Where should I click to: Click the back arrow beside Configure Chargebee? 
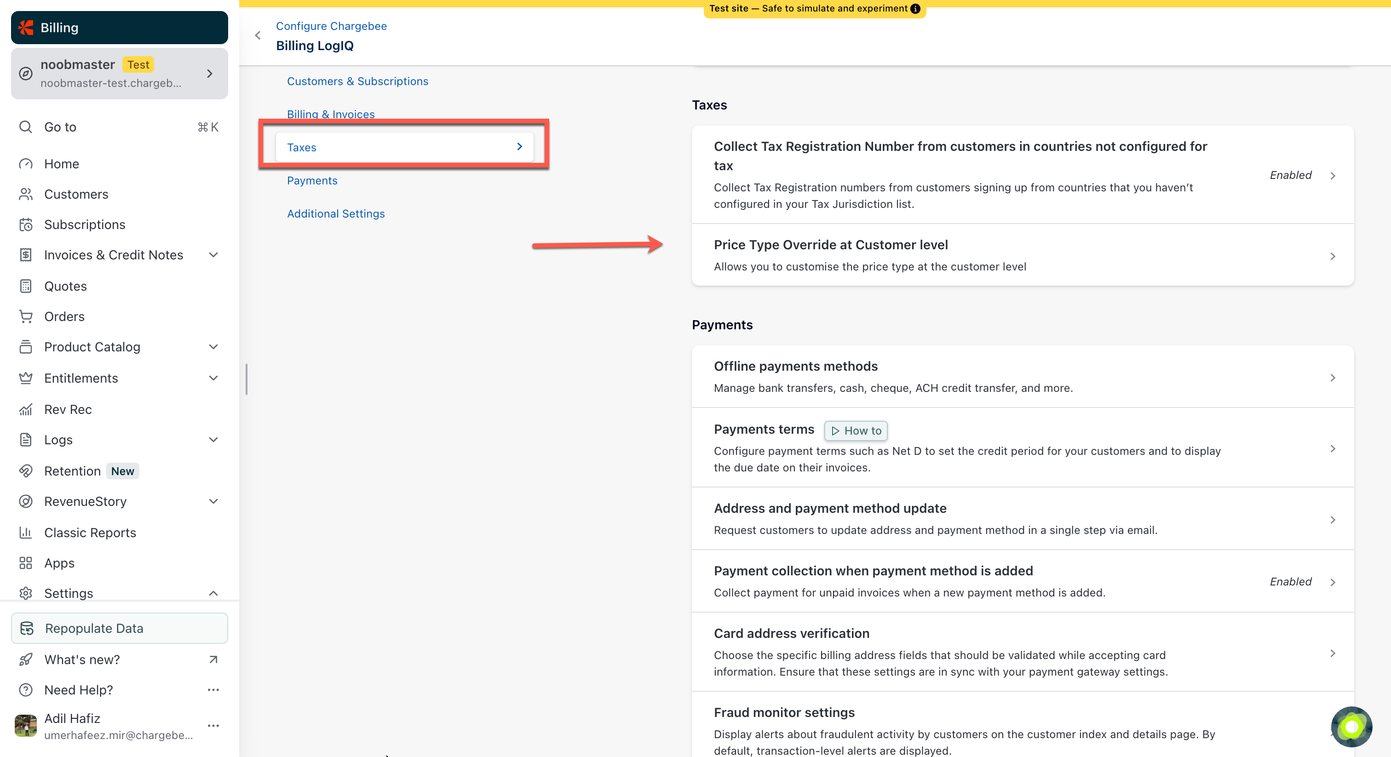(x=258, y=35)
